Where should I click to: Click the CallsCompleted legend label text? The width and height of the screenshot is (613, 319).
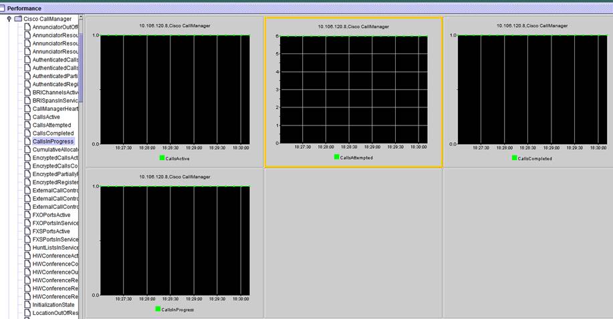pos(535,159)
